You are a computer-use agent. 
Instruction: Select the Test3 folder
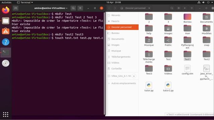[149, 70]
